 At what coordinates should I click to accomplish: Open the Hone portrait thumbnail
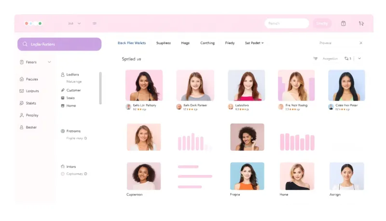click(x=297, y=176)
